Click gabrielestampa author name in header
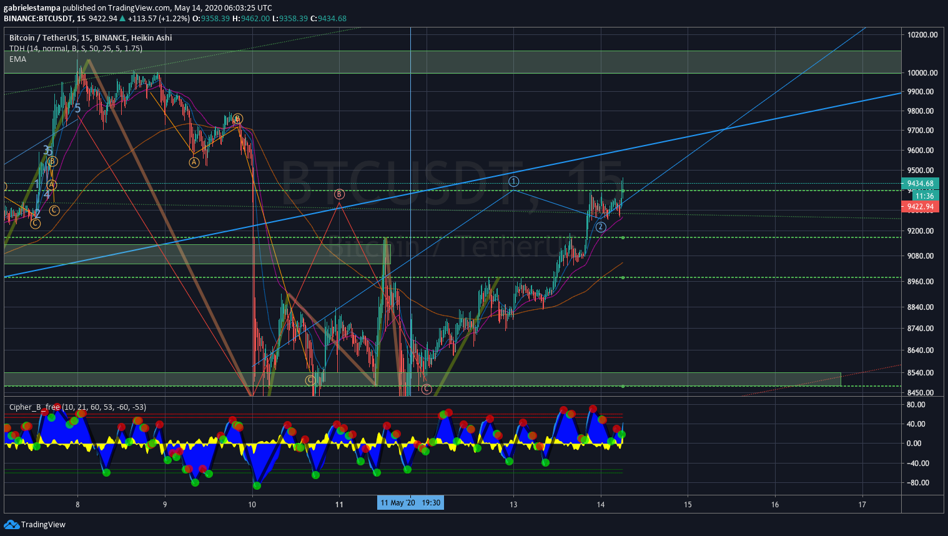The width and height of the screenshot is (948, 536). coord(32,8)
